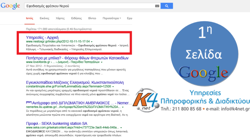Expand arrow next to nemertes.lis.upatras.gr URL

(123, 107)
